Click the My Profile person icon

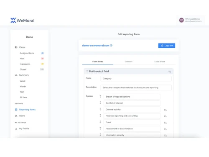point(16,129)
